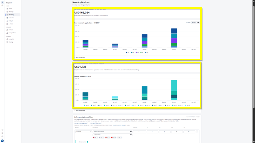Expand the Domain names section on filing line

click(83, 142)
